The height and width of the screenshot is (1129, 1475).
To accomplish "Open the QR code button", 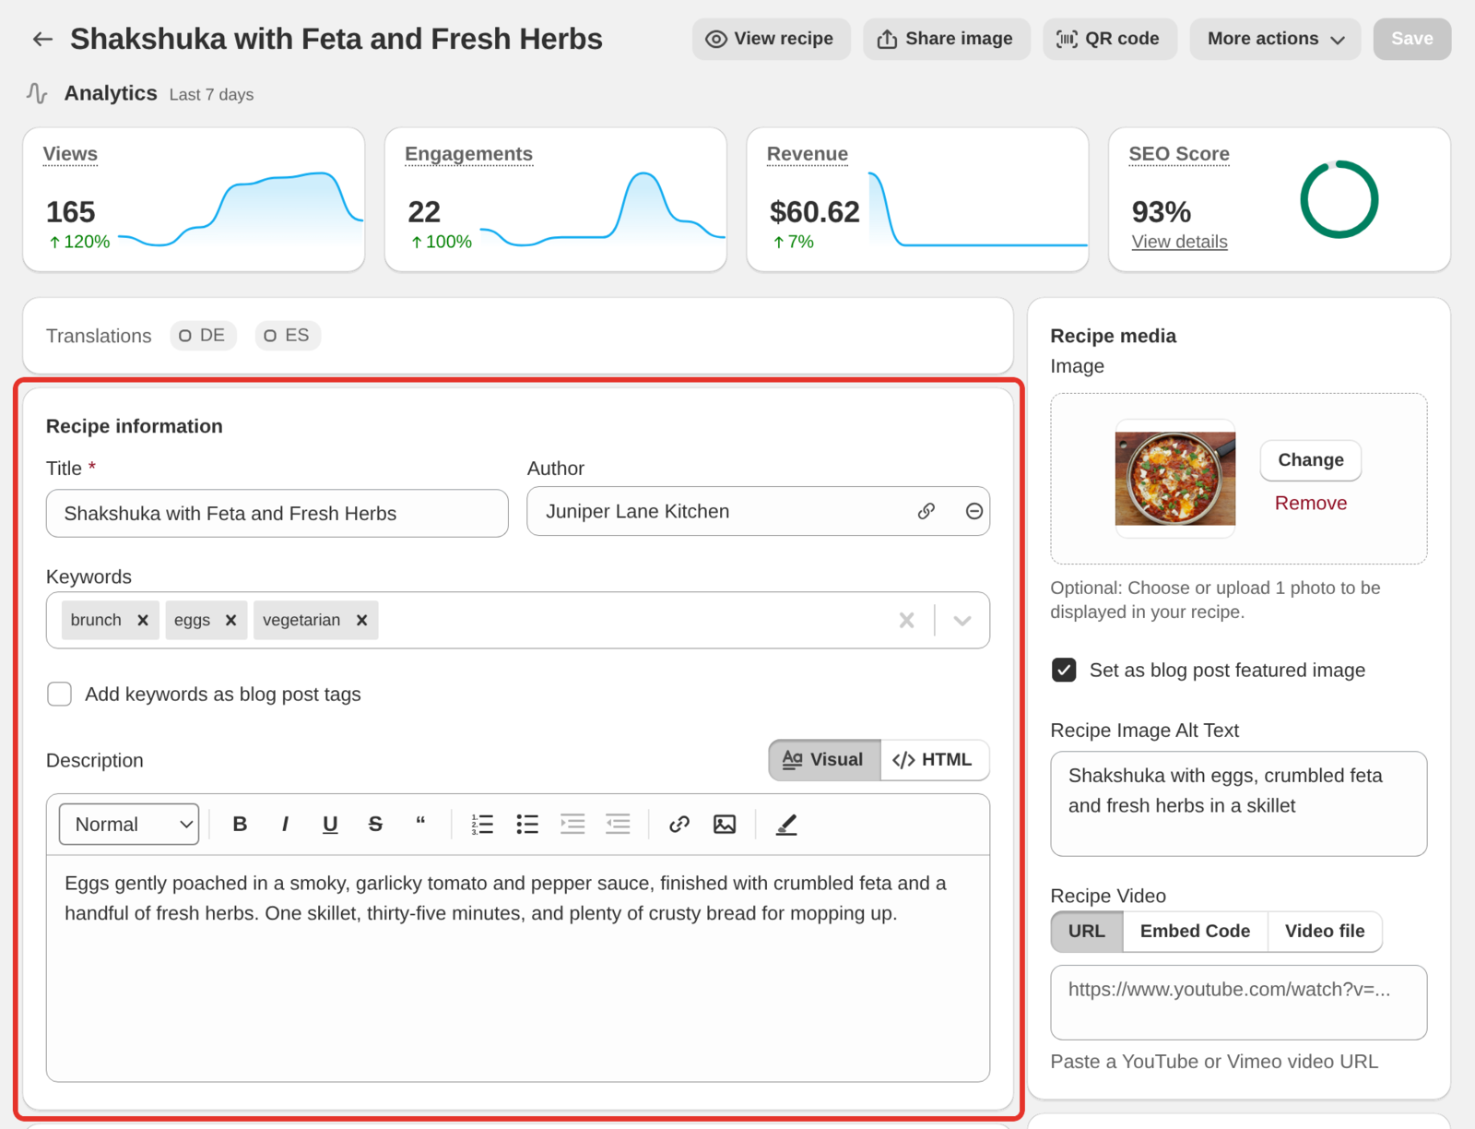I will 1109,39.
